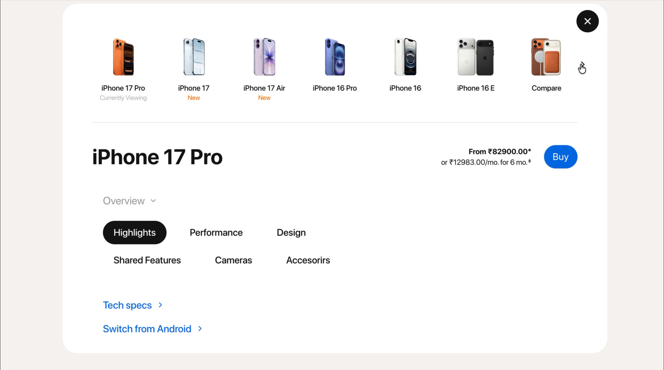Image resolution: width=664 pixels, height=370 pixels.
Task: Show the Cameras section
Action: click(x=233, y=260)
